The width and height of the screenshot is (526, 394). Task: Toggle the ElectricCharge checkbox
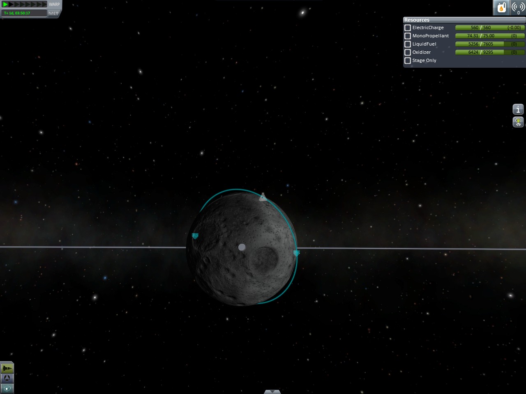click(408, 27)
